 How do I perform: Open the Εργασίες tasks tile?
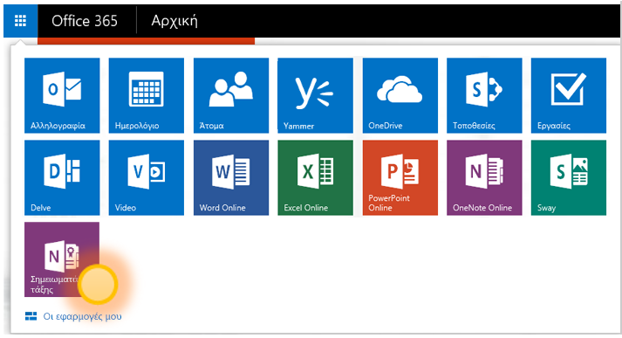pos(569,95)
